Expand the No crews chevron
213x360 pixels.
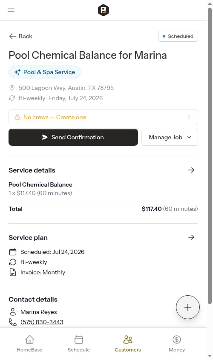click(x=189, y=117)
